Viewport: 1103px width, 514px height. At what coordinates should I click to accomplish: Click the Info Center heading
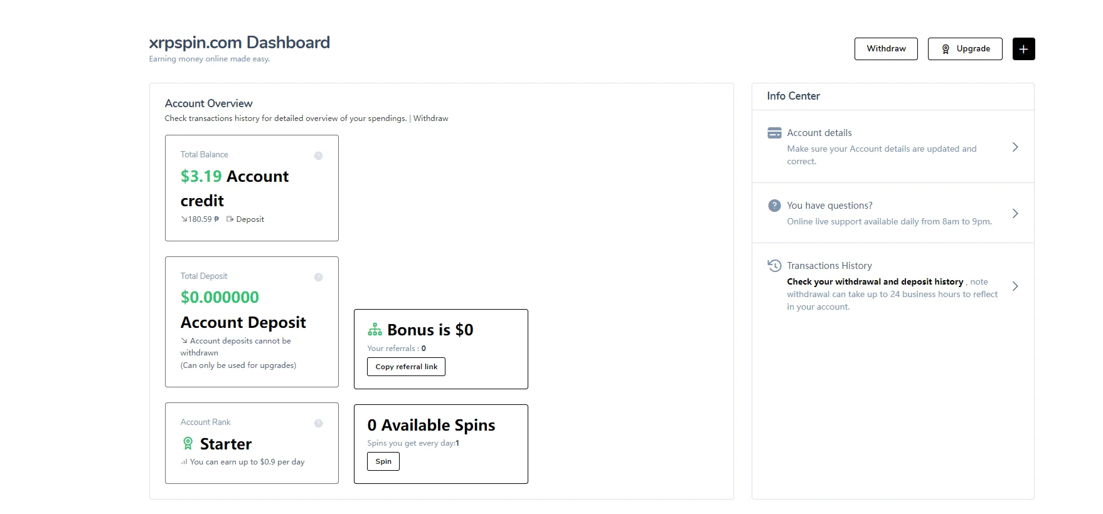[x=793, y=96]
